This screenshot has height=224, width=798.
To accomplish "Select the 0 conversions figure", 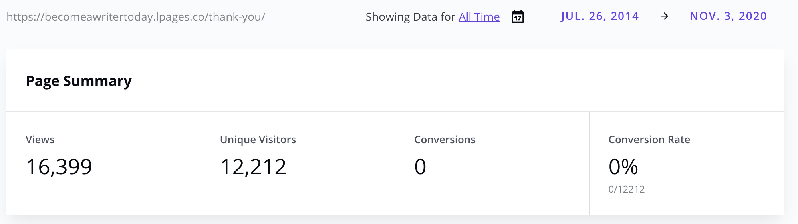I will click(x=420, y=166).
